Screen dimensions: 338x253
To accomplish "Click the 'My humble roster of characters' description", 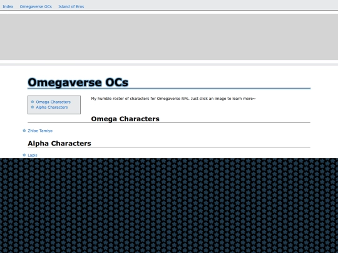I will 173,99.
